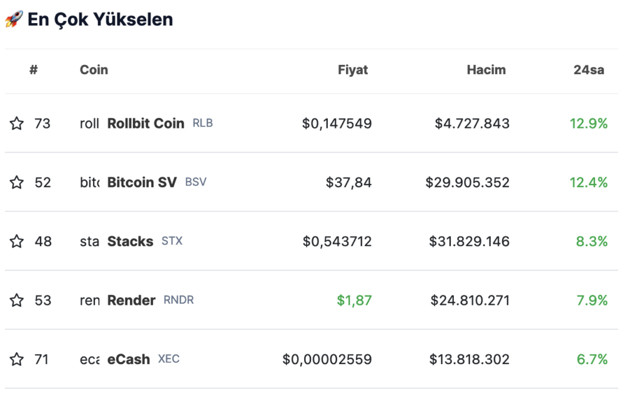Viewport: 630px width, 399px height.
Task: Toggle favorite star for Stacks
Action: click(x=16, y=241)
